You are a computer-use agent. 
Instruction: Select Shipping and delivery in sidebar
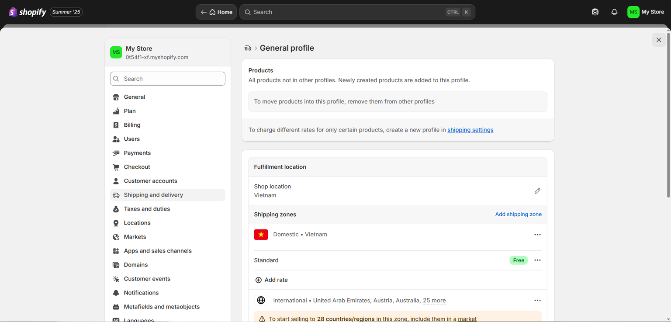(x=168, y=195)
